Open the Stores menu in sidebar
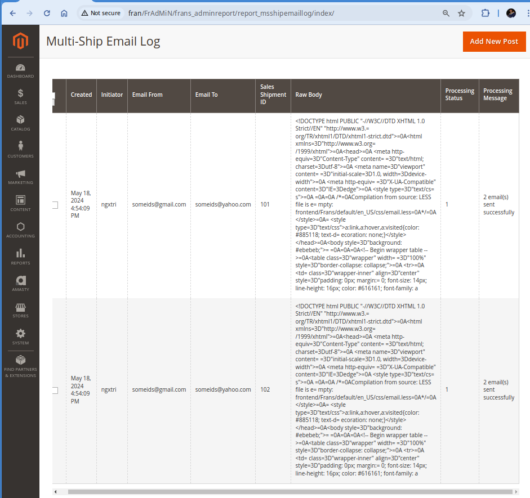This screenshot has width=530, height=498. (x=20, y=310)
